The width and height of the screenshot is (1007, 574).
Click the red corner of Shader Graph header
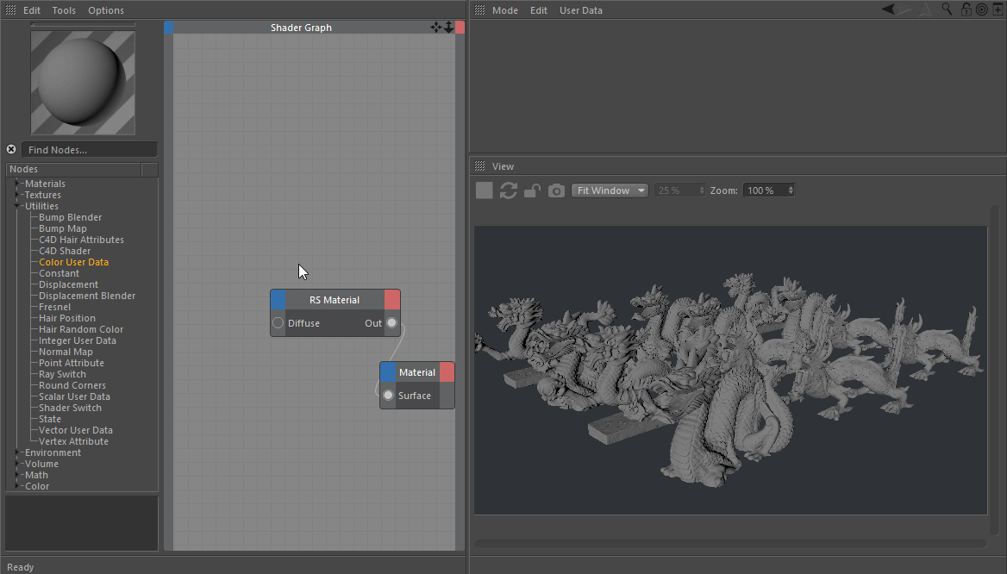[x=460, y=27]
